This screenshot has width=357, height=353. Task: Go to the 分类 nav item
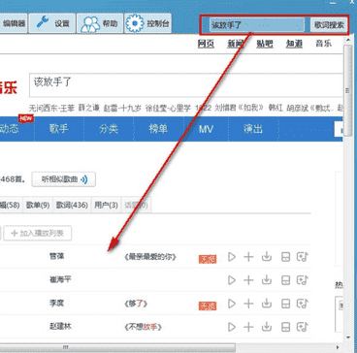click(109, 129)
